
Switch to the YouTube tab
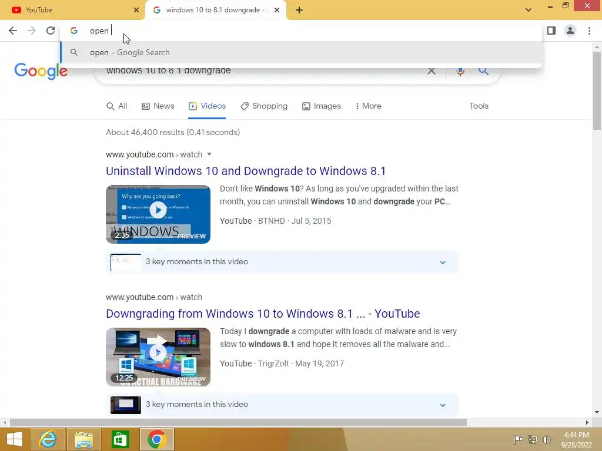[x=73, y=10]
